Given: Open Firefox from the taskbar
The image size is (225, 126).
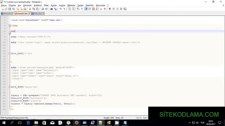Looking at the screenshot, I should point(77,123).
